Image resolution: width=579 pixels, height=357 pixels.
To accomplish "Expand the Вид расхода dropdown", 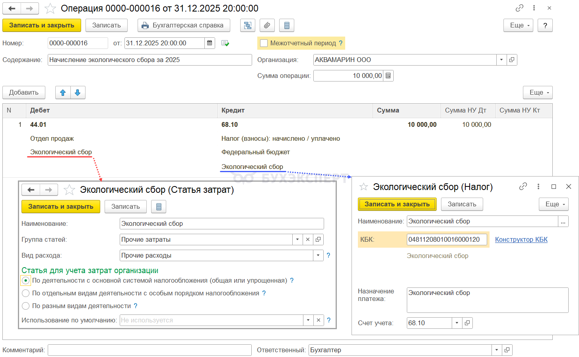I will [318, 256].
